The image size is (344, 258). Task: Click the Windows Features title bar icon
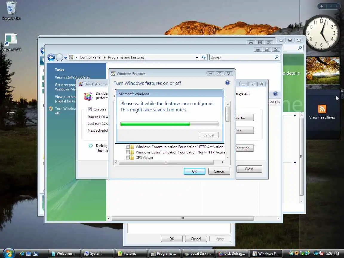[113, 74]
